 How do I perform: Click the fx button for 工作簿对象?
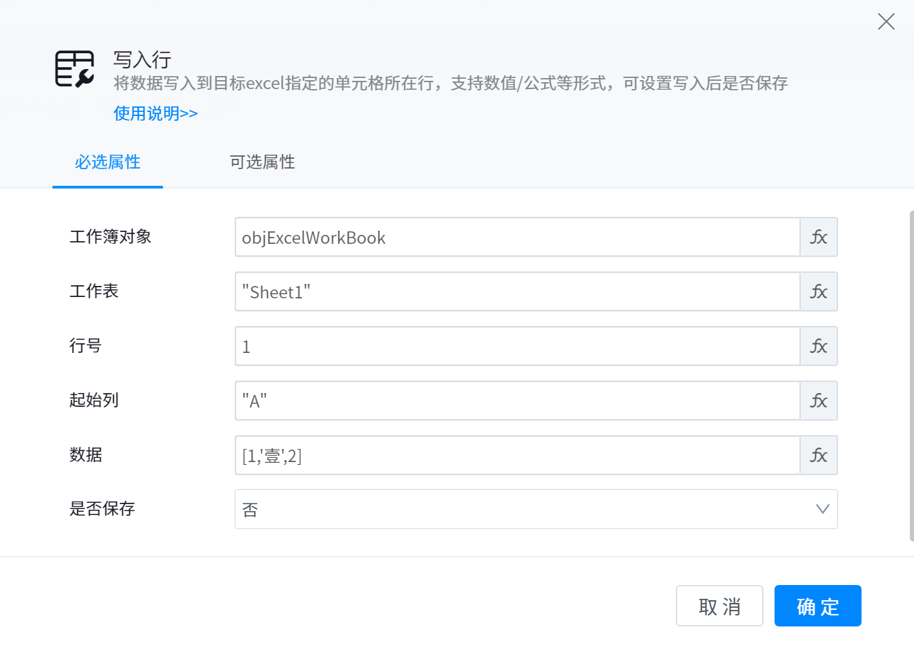tap(819, 237)
